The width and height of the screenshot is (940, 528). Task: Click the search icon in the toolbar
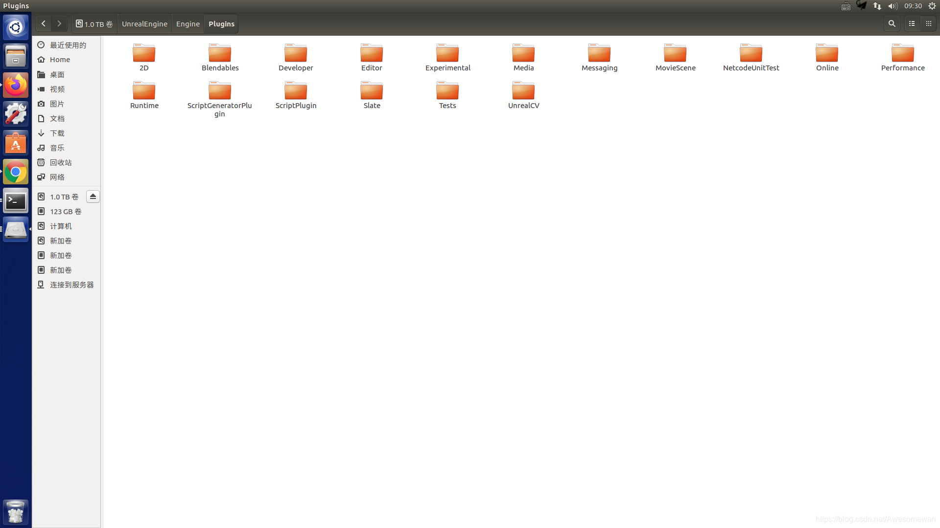pyautogui.click(x=892, y=23)
